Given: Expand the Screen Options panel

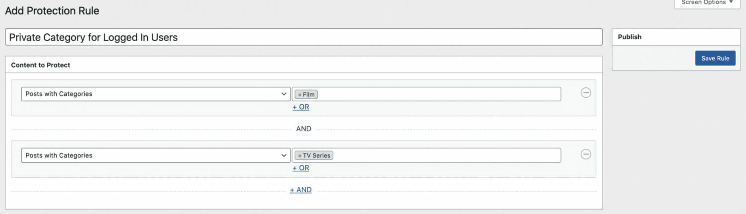Looking at the screenshot, I should [707, 2].
